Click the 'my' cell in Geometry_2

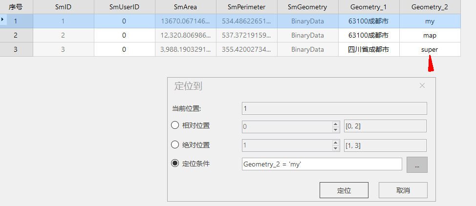(430, 21)
